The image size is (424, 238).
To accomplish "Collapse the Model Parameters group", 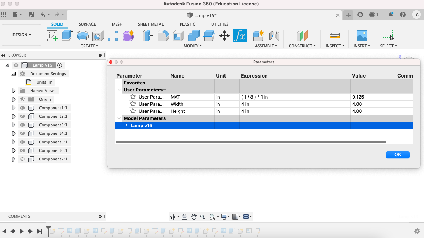I will pos(119,118).
